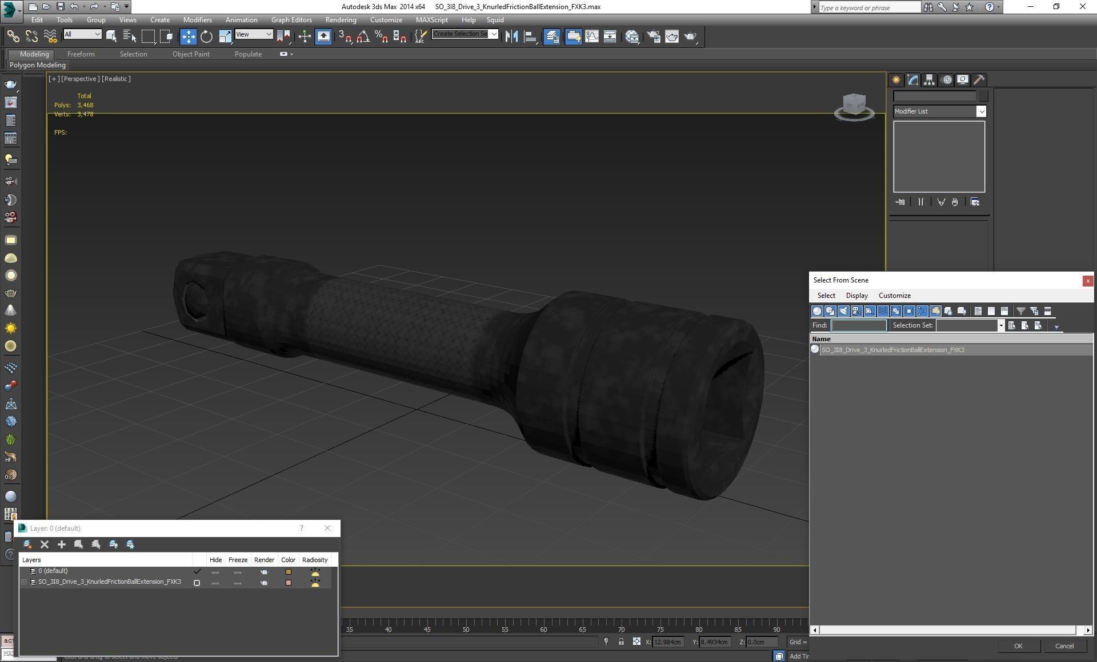Open the Render Setup icon
This screenshot has width=1097, height=662.
[654, 37]
